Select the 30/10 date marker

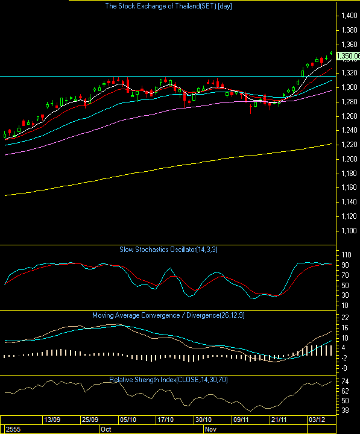click(204, 420)
